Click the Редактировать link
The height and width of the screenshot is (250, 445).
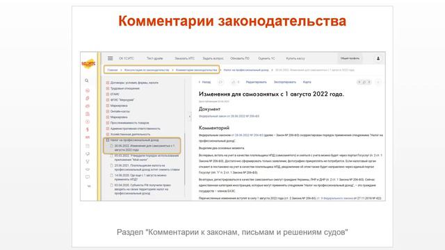(x=257, y=82)
